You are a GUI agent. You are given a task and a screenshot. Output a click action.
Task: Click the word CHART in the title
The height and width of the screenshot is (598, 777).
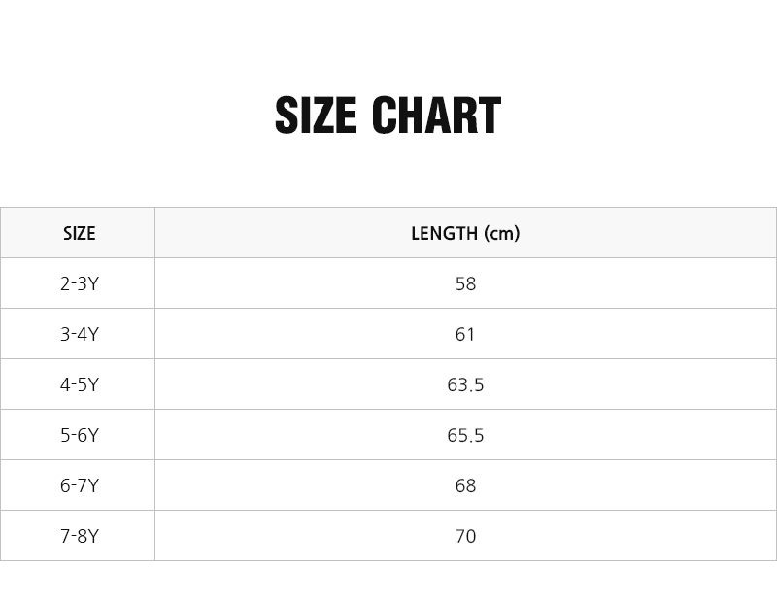pyautogui.click(x=436, y=116)
